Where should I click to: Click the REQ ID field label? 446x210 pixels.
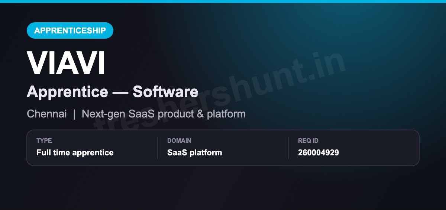click(308, 140)
